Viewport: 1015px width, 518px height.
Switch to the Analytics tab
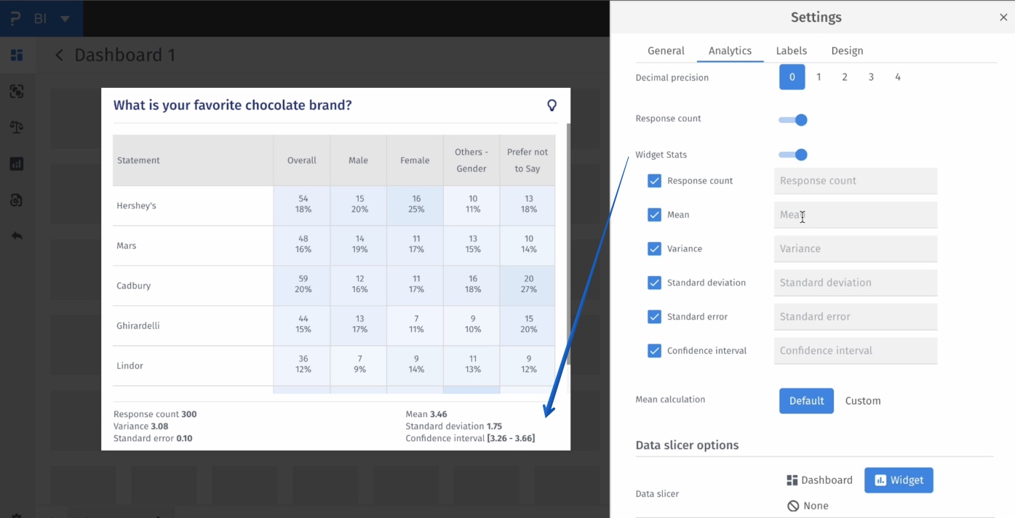pyautogui.click(x=730, y=51)
